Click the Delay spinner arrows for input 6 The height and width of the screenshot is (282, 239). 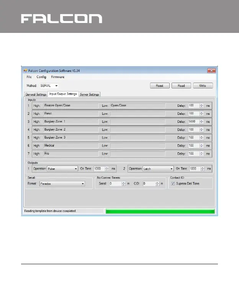point(201,146)
